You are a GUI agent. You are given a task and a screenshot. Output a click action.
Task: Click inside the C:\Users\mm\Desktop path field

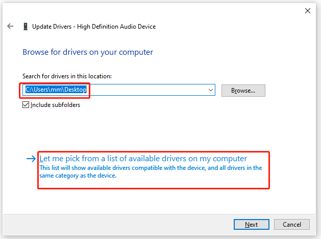[119, 90]
